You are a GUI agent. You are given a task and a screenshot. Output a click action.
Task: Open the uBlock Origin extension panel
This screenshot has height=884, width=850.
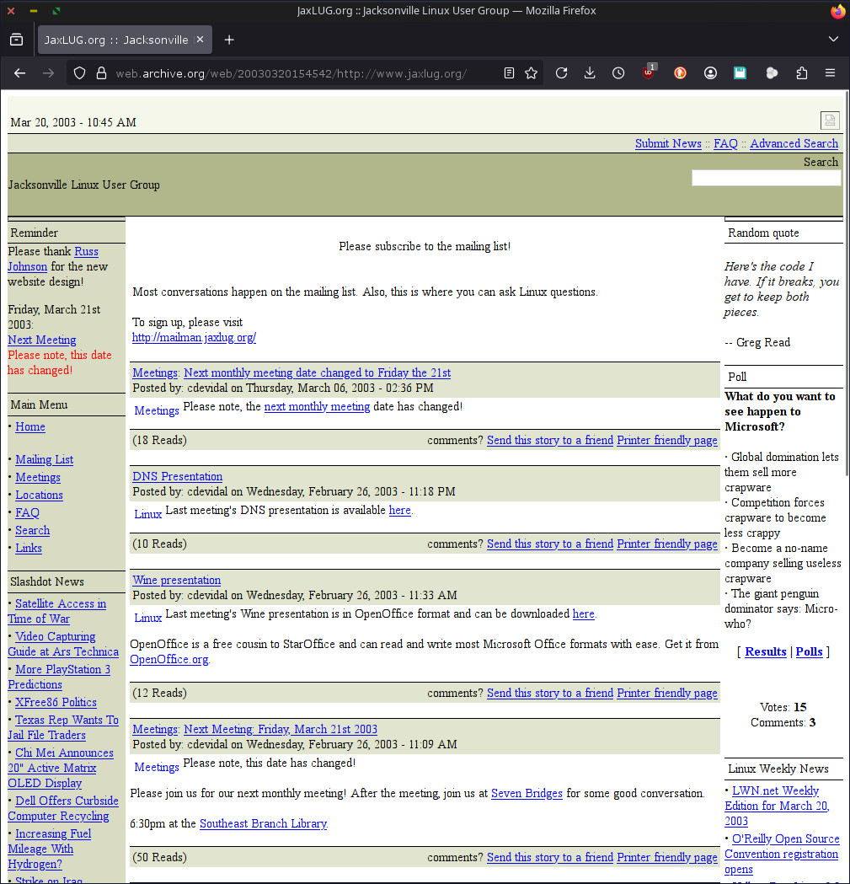coord(647,73)
